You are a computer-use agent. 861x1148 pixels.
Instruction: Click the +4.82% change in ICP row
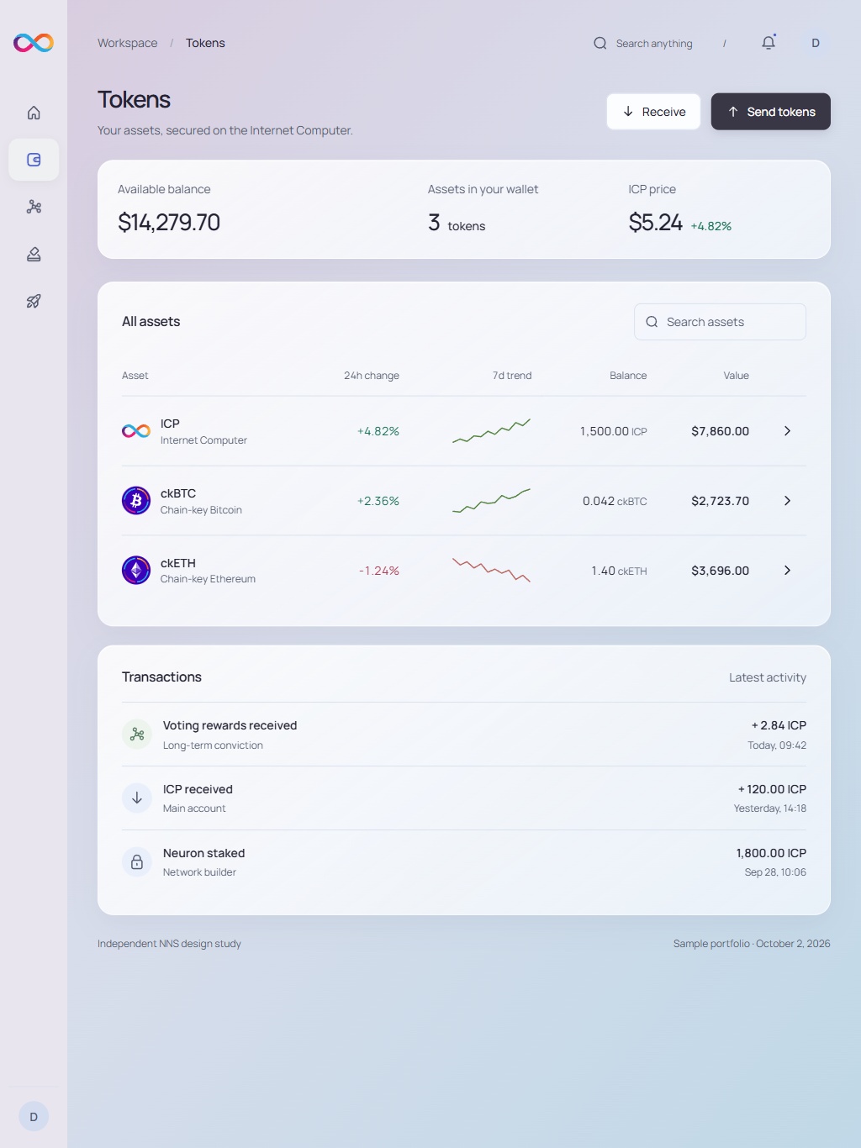pos(378,431)
